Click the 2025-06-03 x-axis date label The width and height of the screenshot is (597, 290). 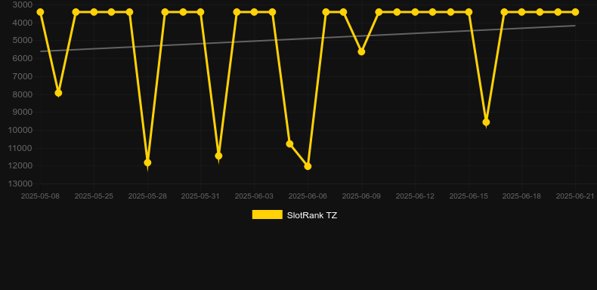[x=255, y=196]
